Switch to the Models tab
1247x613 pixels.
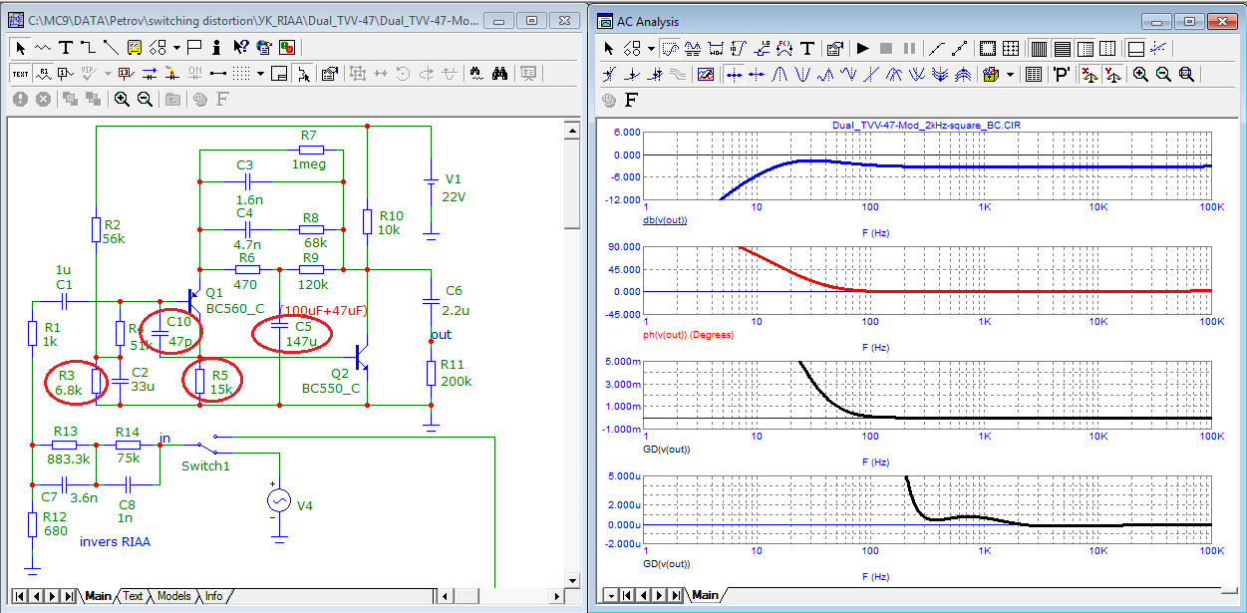tap(173, 596)
